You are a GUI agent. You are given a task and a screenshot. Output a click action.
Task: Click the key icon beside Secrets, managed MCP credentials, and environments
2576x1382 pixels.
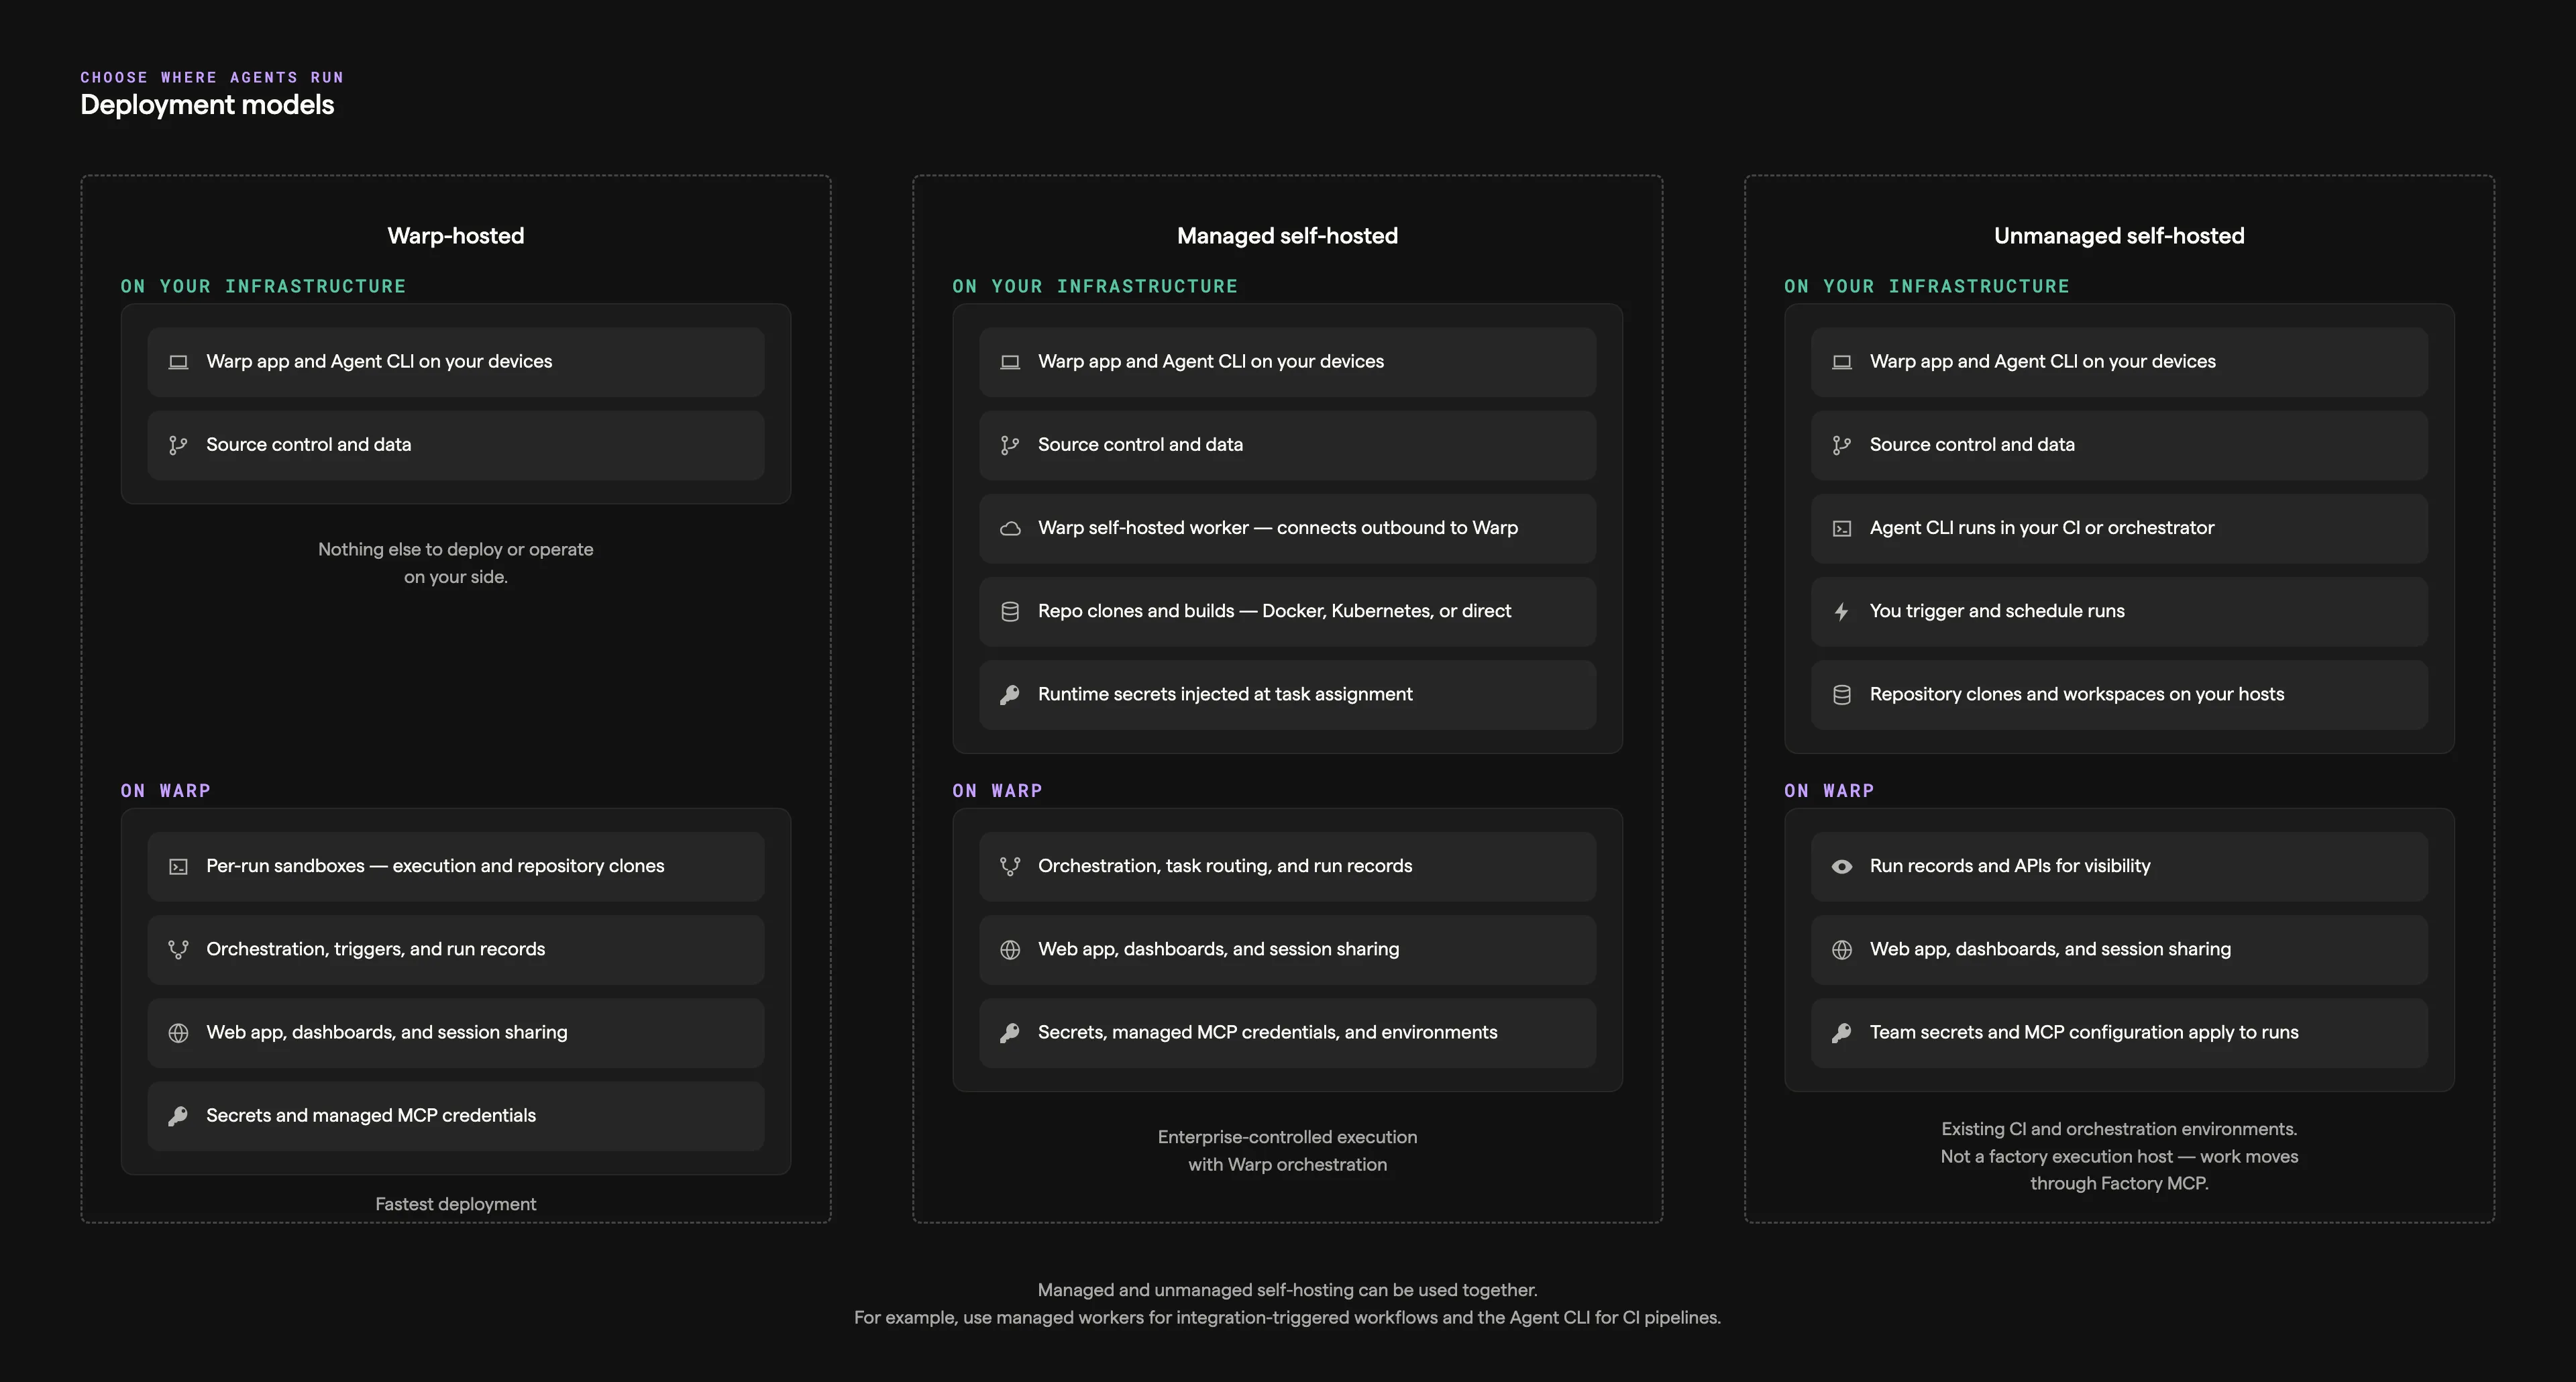tap(1010, 1033)
